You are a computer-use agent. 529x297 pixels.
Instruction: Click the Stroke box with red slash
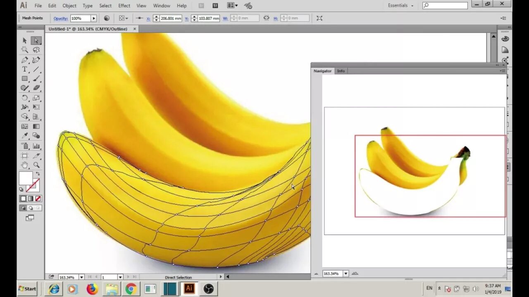click(33, 185)
